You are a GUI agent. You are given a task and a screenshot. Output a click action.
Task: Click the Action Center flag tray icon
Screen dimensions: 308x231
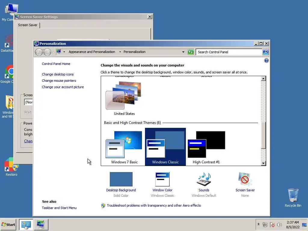click(x=272, y=225)
